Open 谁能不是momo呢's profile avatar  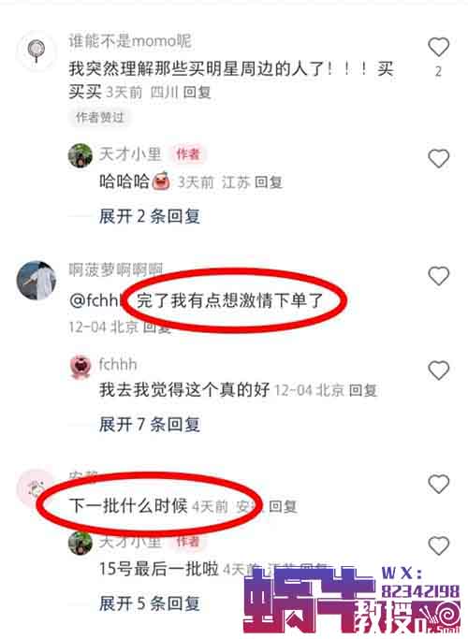click(x=36, y=51)
